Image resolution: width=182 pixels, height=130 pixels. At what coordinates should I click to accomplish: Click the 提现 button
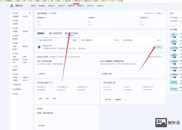(x=54, y=99)
